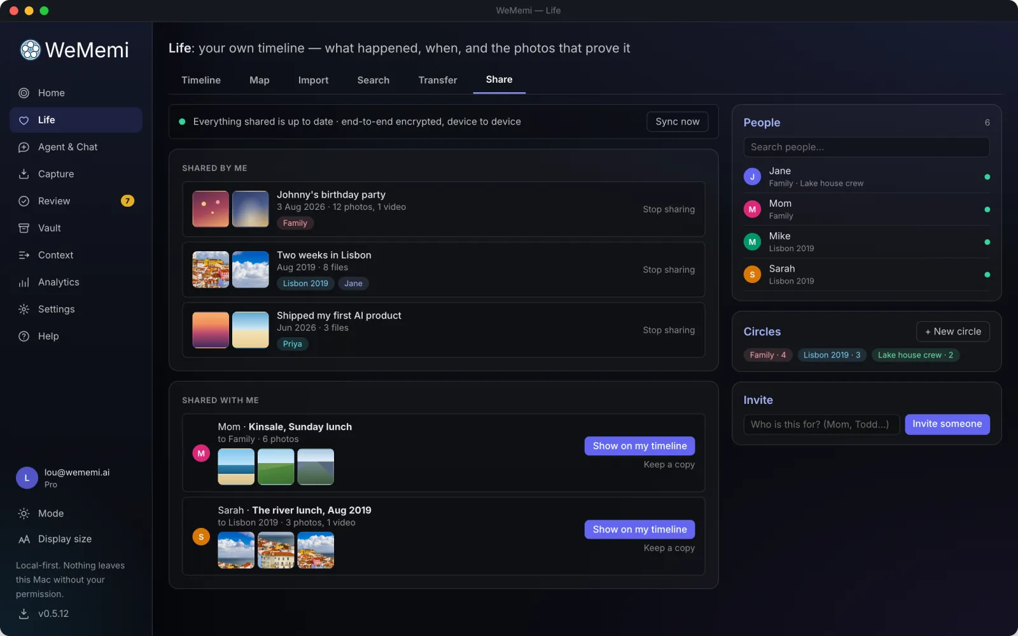Select the Lisbon 2019 circle chip

[832, 355]
